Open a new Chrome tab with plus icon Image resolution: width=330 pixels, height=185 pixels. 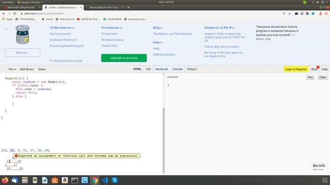coord(128,8)
